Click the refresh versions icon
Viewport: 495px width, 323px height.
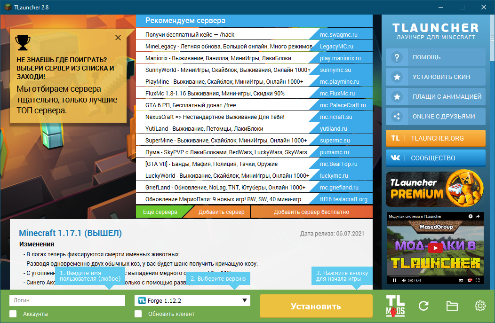click(x=423, y=306)
